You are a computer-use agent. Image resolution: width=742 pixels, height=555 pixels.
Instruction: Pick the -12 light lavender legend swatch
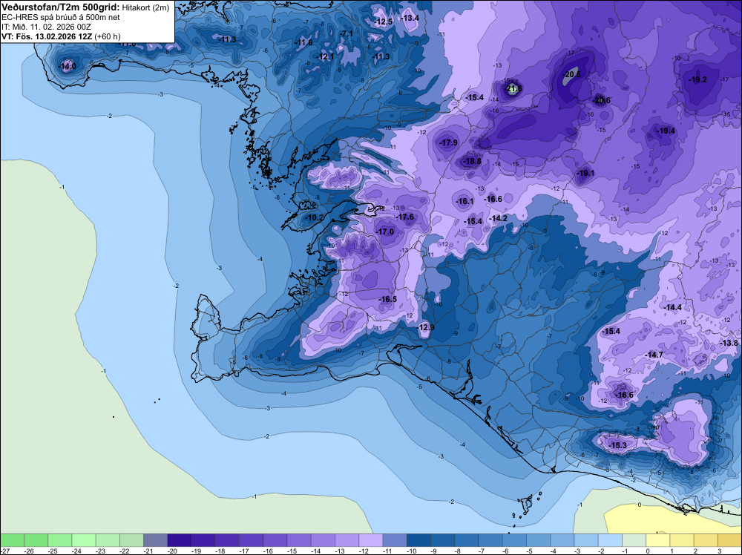pyautogui.click(x=370, y=540)
